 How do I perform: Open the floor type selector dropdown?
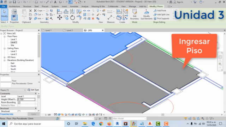(x=39, y=82)
